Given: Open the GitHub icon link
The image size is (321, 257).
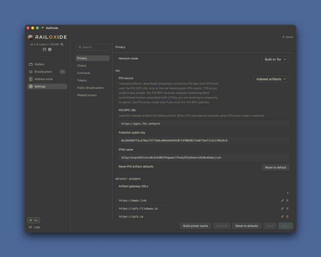Looking at the screenshot, I should [45, 50].
